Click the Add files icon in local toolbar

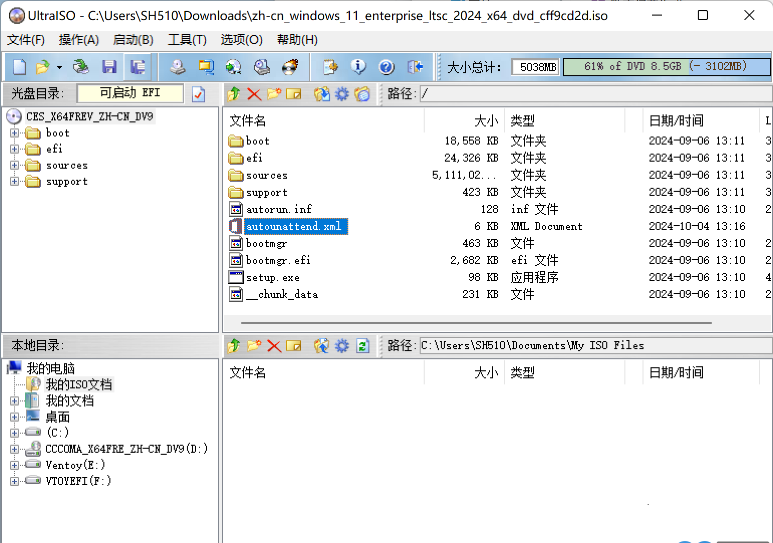322,346
